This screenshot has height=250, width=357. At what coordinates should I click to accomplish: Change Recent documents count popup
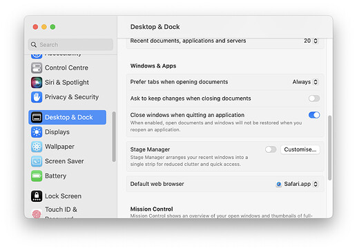click(x=311, y=41)
